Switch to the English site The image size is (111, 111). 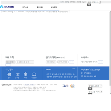point(84,2)
